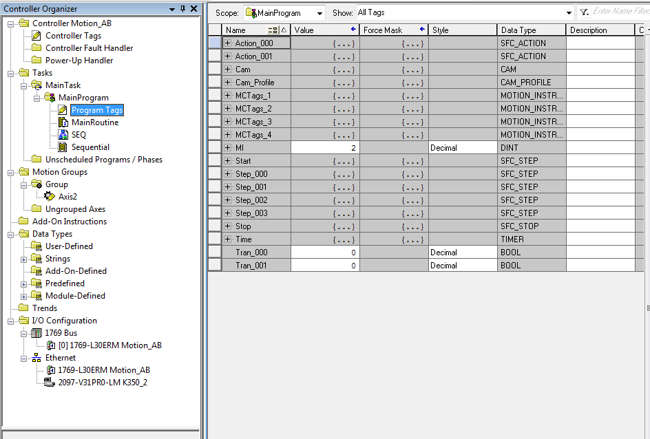Close the Controller Organizer panel
This screenshot has width=650, height=439.
[193, 9]
